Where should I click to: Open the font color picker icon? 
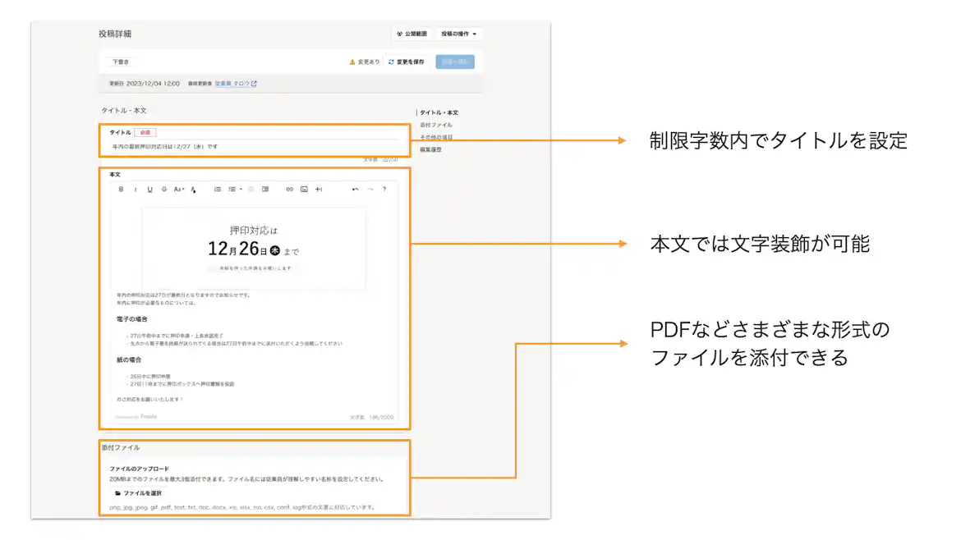(x=194, y=190)
